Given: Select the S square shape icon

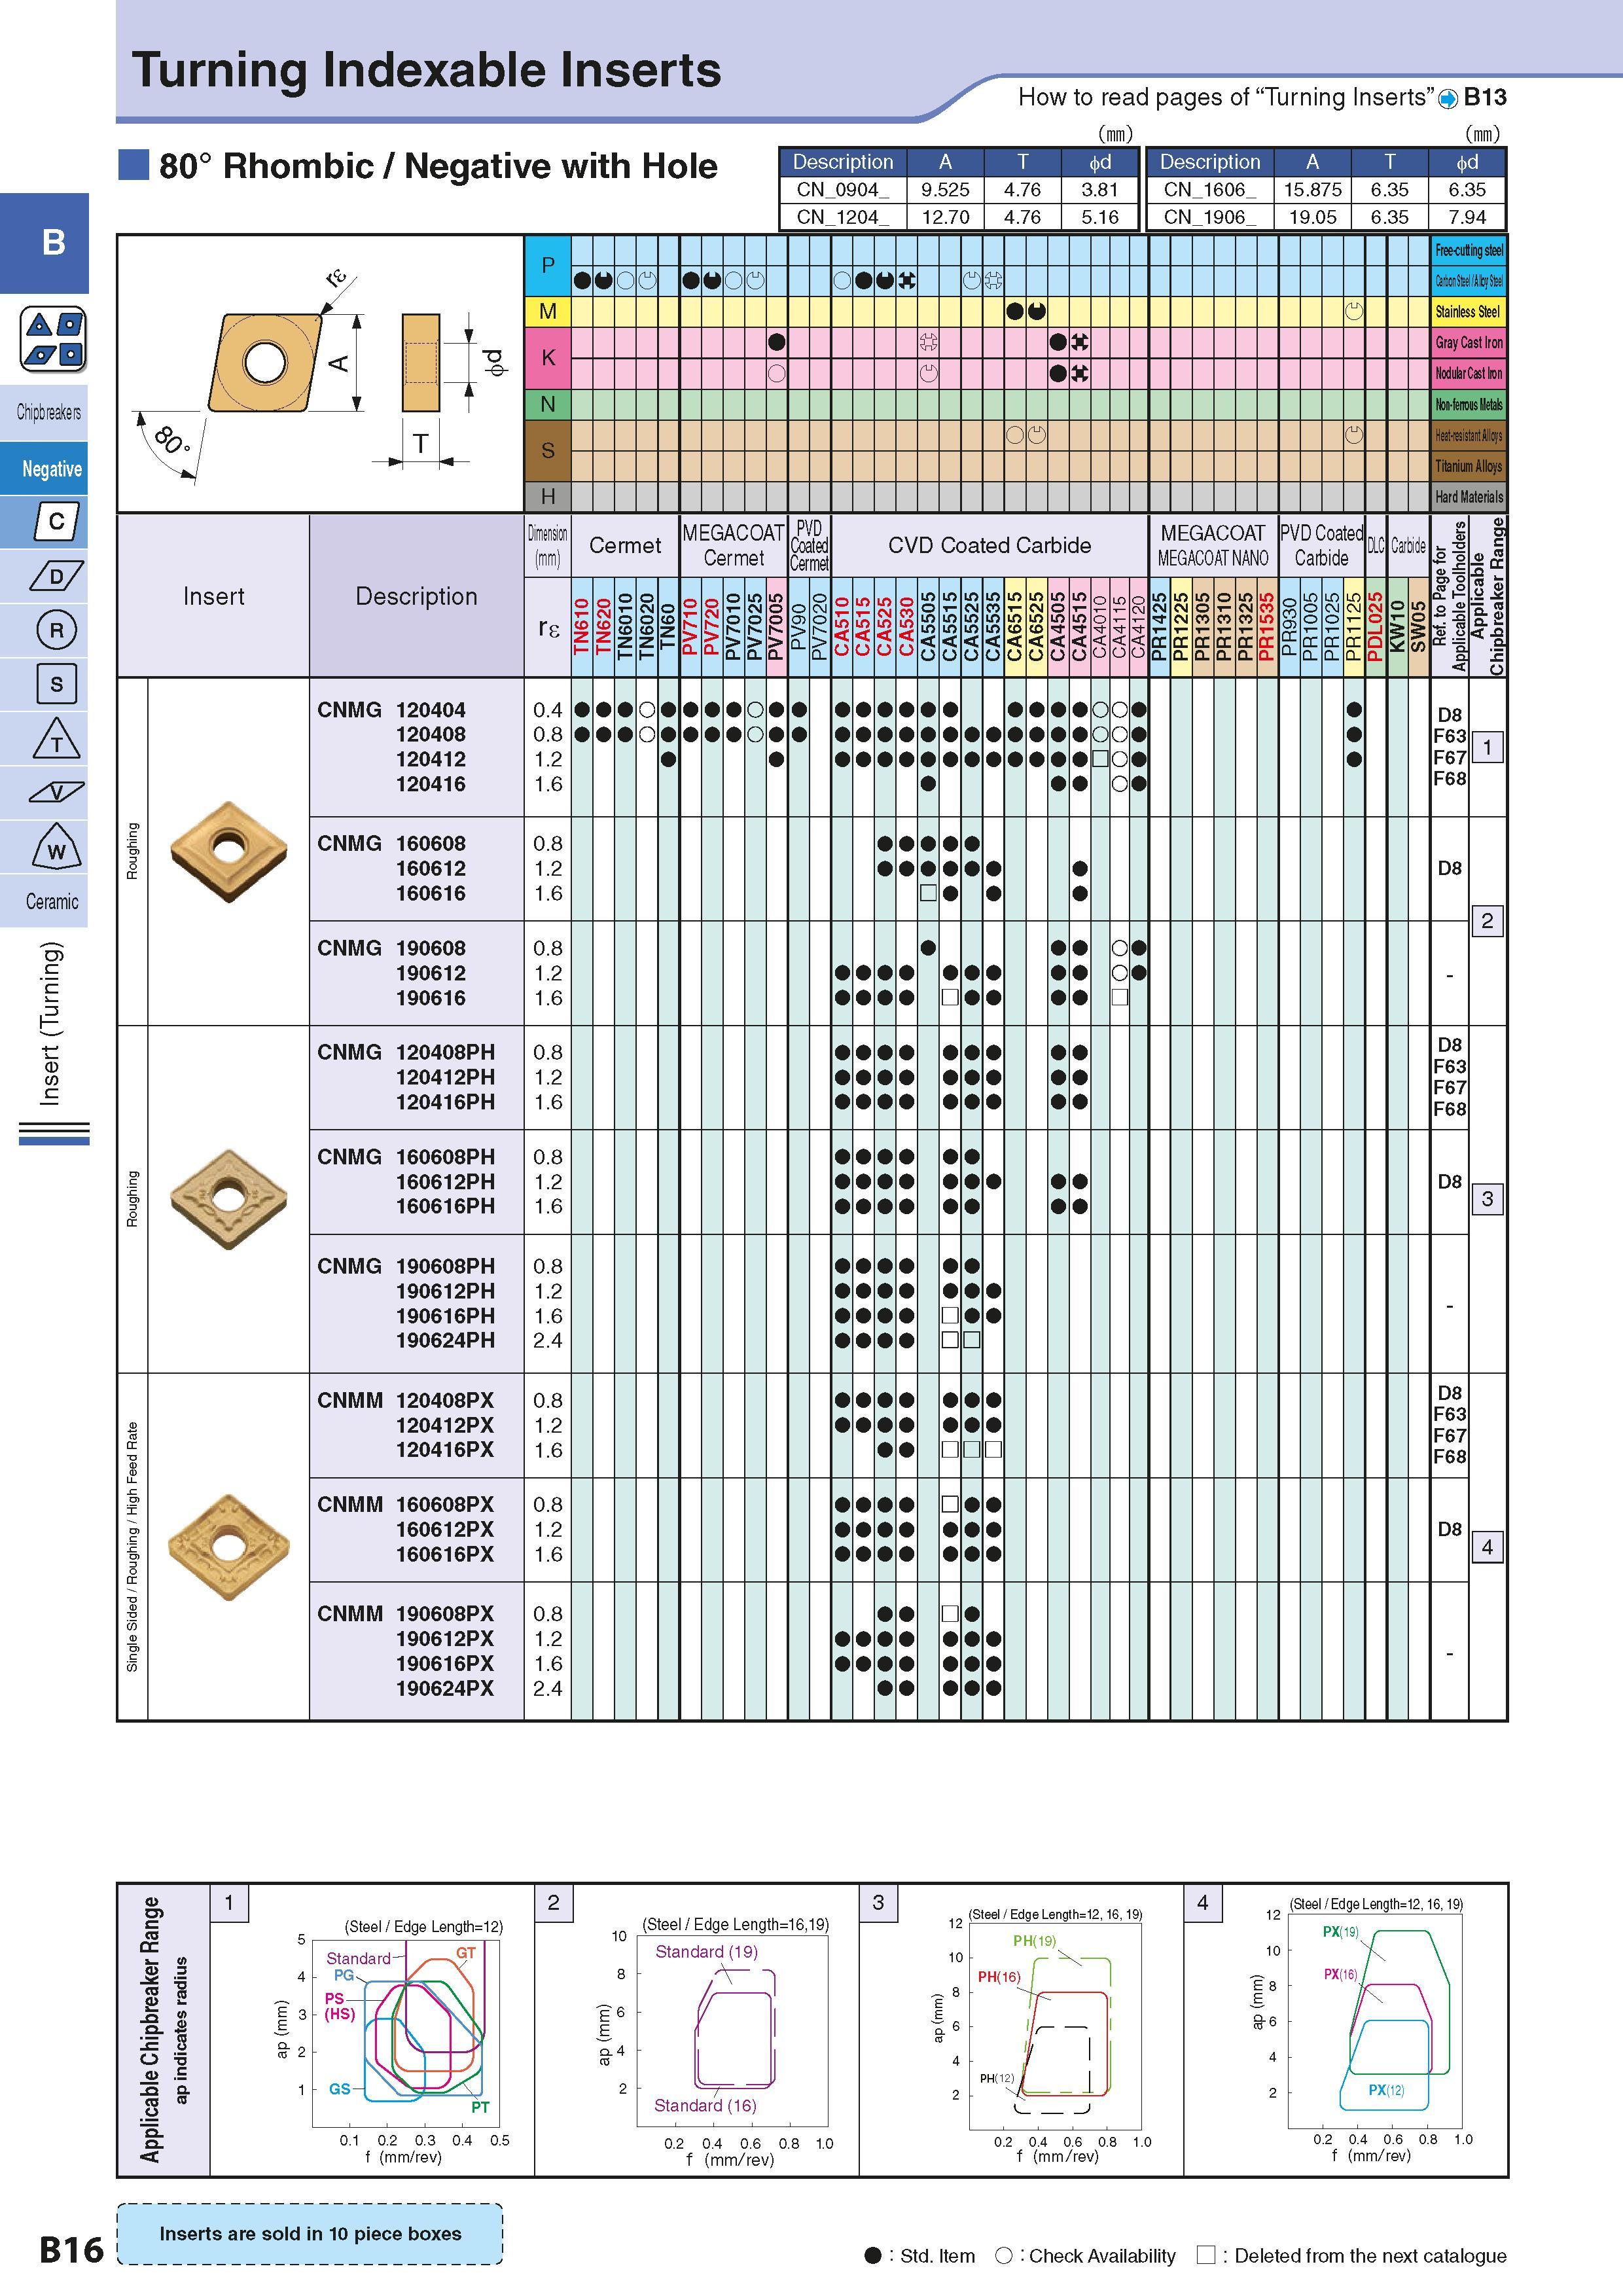Looking at the screenshot, I should pyautogui.click(x=56, y=684).
